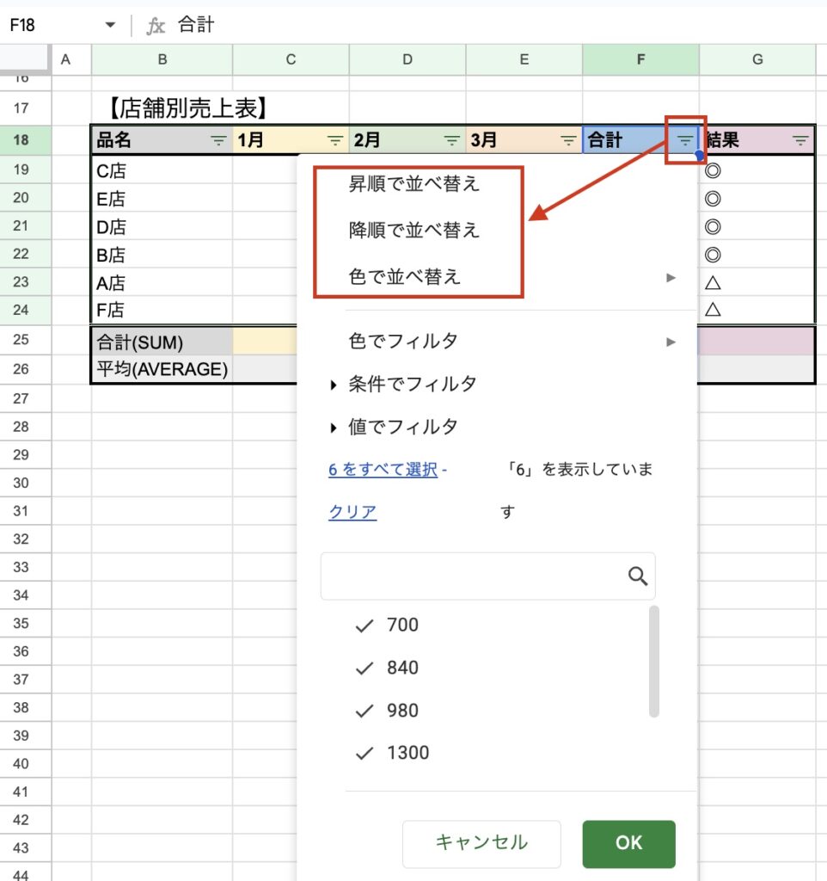This screenshot has width=827, height=881.
Task: Click the magnifier icon in search box
Action: pos(637,576)
